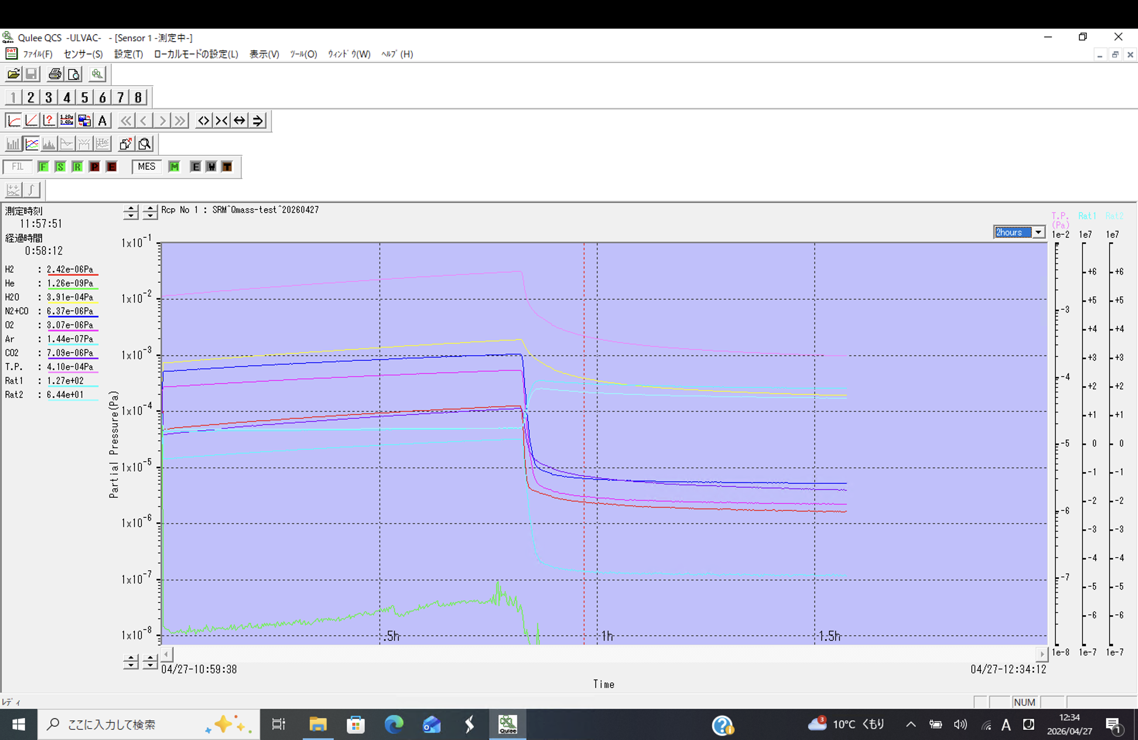The height and width of the screenshot is (740, 1138).
Task: Open the ヘルプ(H) menu
Action: point(398,54)
